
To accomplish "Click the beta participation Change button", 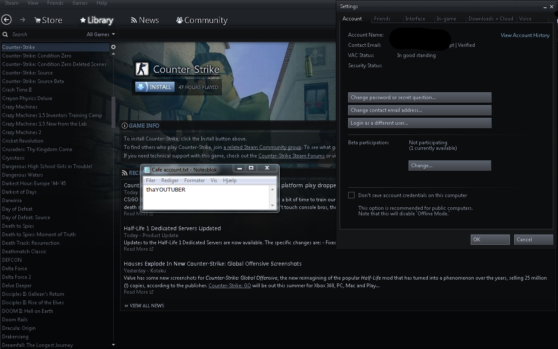I will tap(450, 166).
